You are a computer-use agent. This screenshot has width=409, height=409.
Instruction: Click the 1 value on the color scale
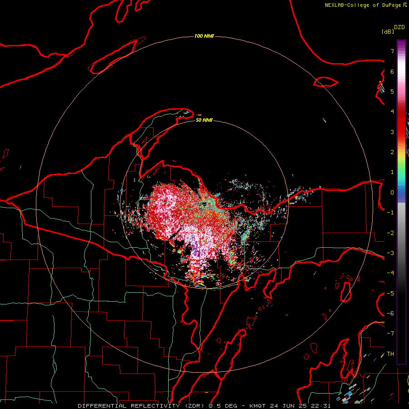pos(392,172)
